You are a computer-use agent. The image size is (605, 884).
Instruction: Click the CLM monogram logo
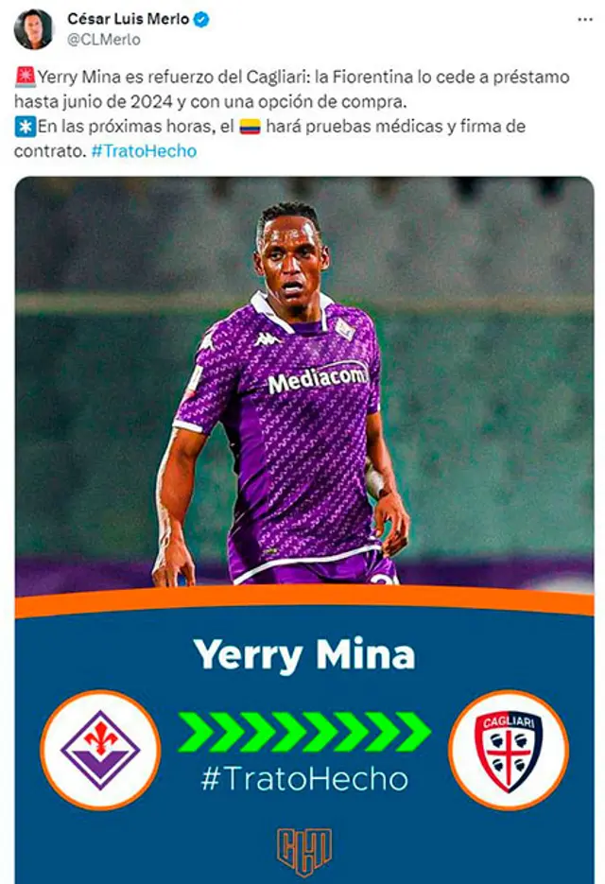pyautogui.click(x=304, y=852)
